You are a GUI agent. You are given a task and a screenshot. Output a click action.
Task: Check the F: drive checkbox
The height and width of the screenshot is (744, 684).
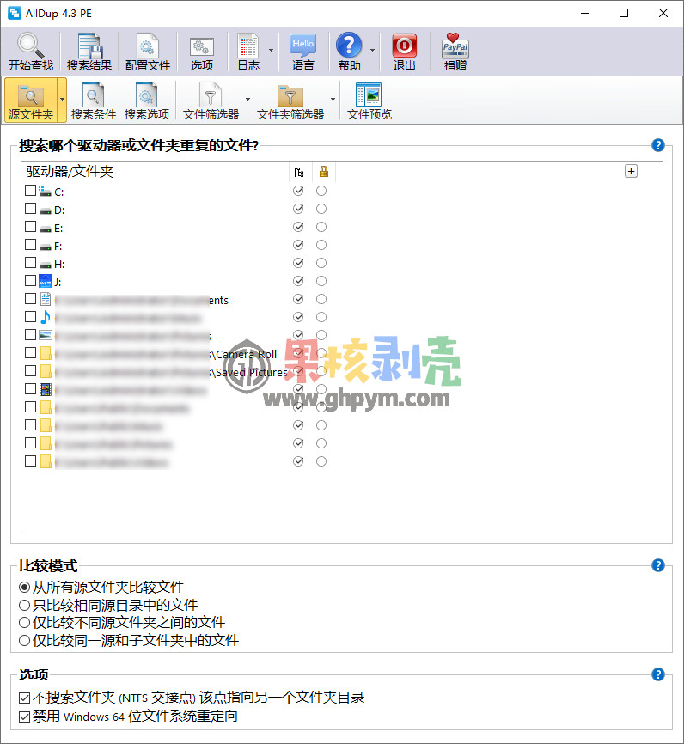pyautogui.click(x=30, y=245)
